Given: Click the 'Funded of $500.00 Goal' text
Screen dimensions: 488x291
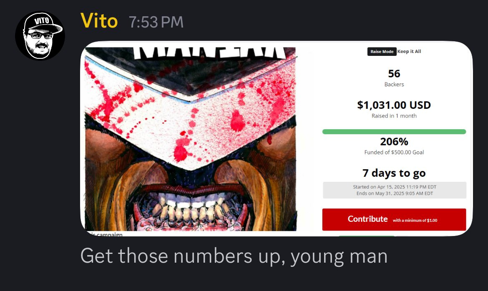Looking at the screenshot, I should point(394,152).
